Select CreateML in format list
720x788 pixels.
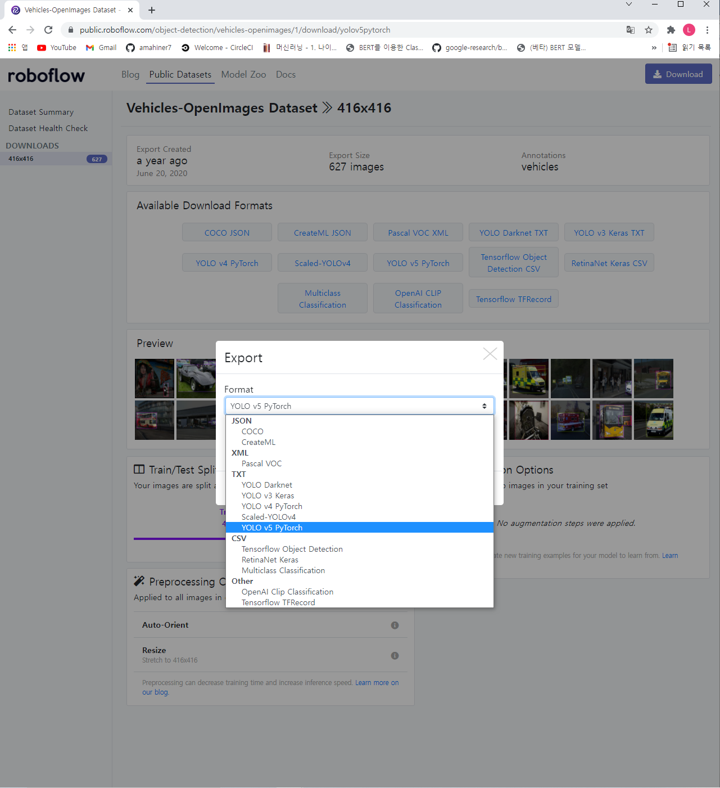(360, 442)
